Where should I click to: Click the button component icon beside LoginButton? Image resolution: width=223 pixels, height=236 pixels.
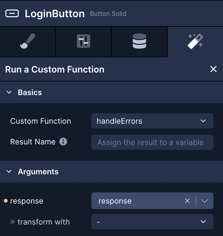[x=12, y=14]
